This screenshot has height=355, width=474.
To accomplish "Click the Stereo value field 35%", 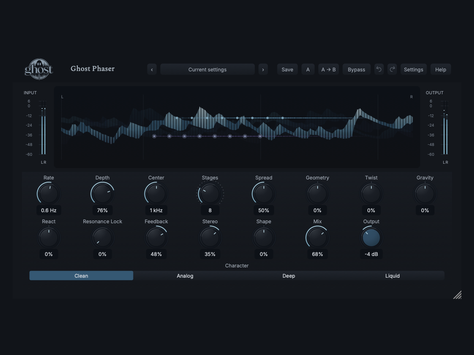I will tap(210, 254).
